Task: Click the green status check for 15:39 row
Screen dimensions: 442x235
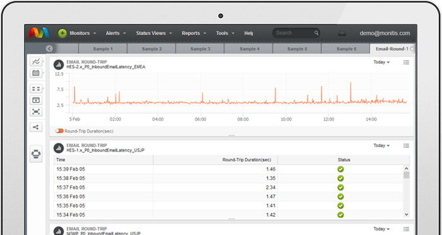Action: [340, 169]
